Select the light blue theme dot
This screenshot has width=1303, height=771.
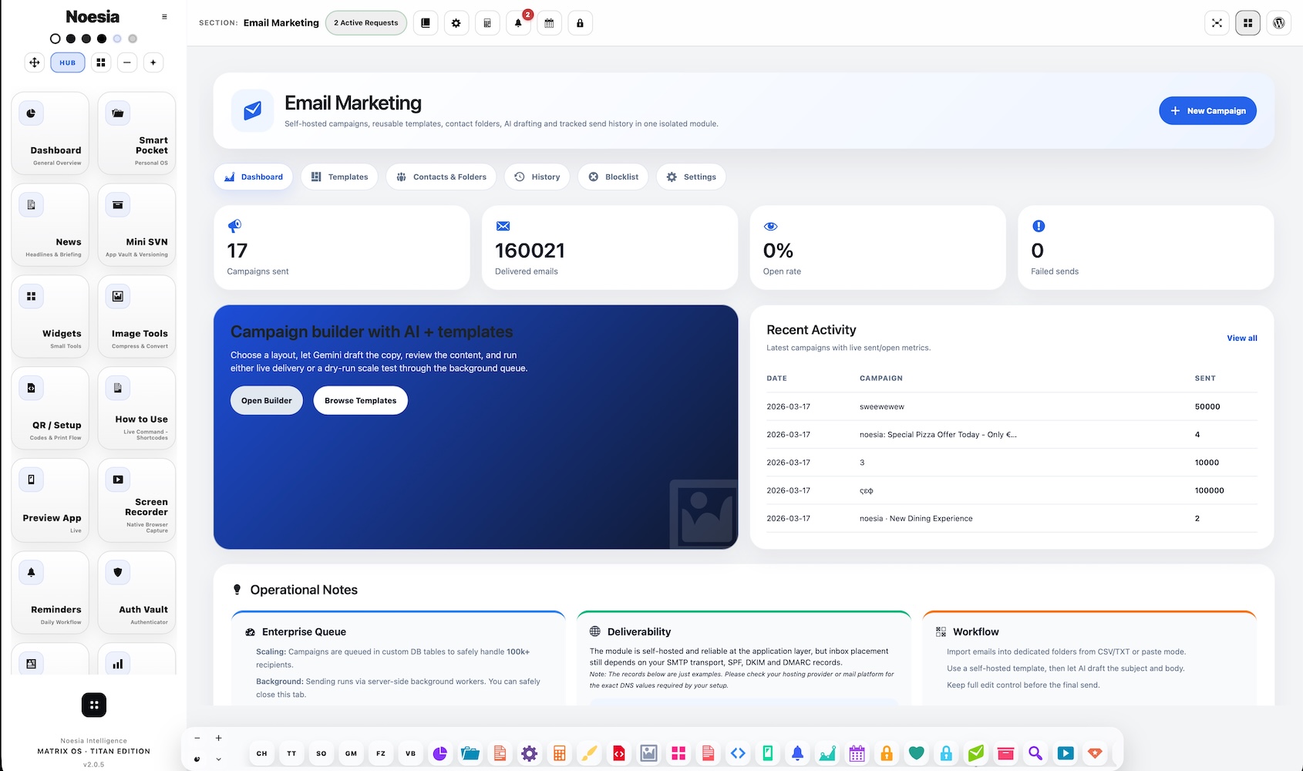(117, 39)
